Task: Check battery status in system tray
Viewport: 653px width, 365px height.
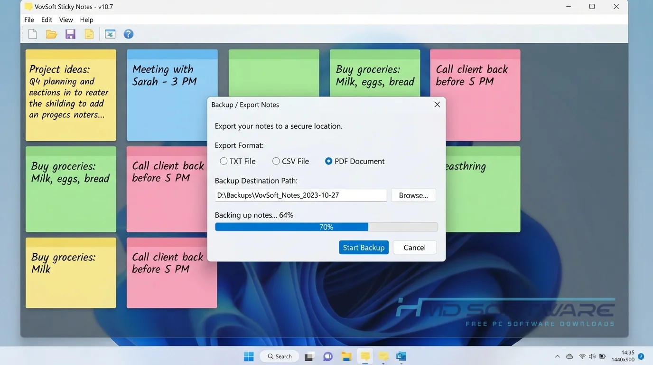Action: click(x=602, y=356)
